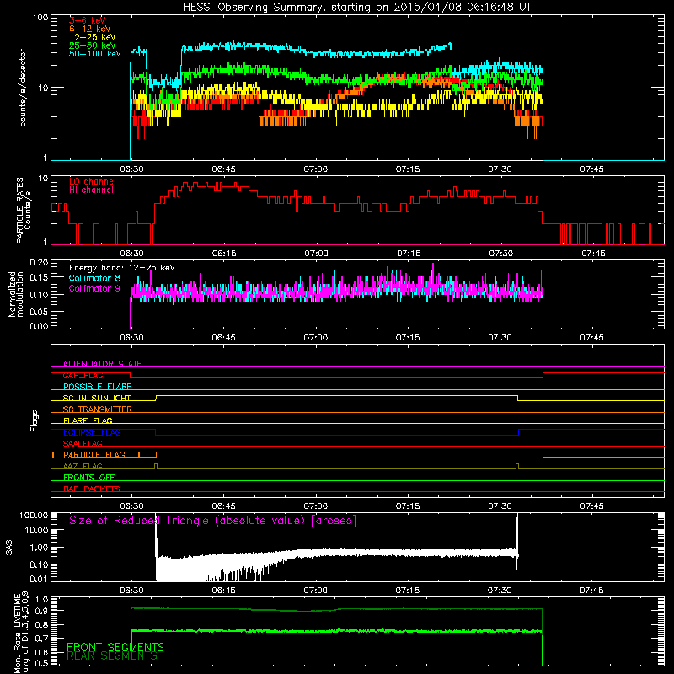674x674 pixels.
Task: Click the 0.05 value on modulation axis
Action: tap(39, 312)
